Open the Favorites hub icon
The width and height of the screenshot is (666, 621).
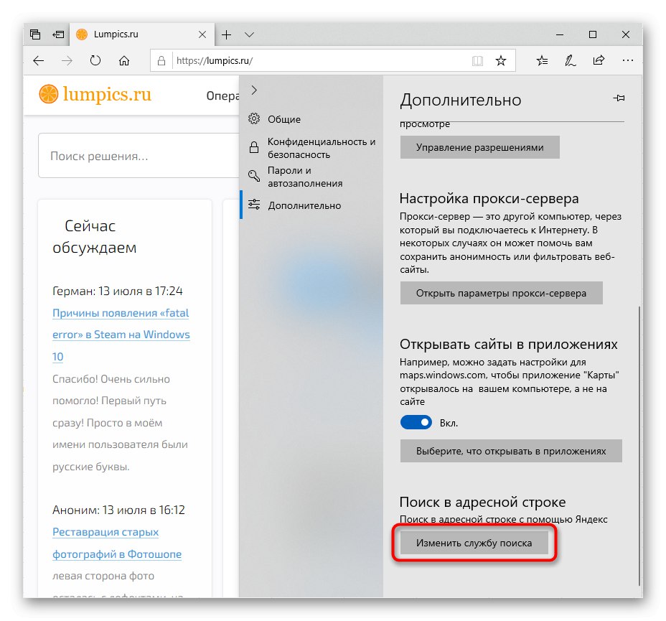(x=543, y=61)
